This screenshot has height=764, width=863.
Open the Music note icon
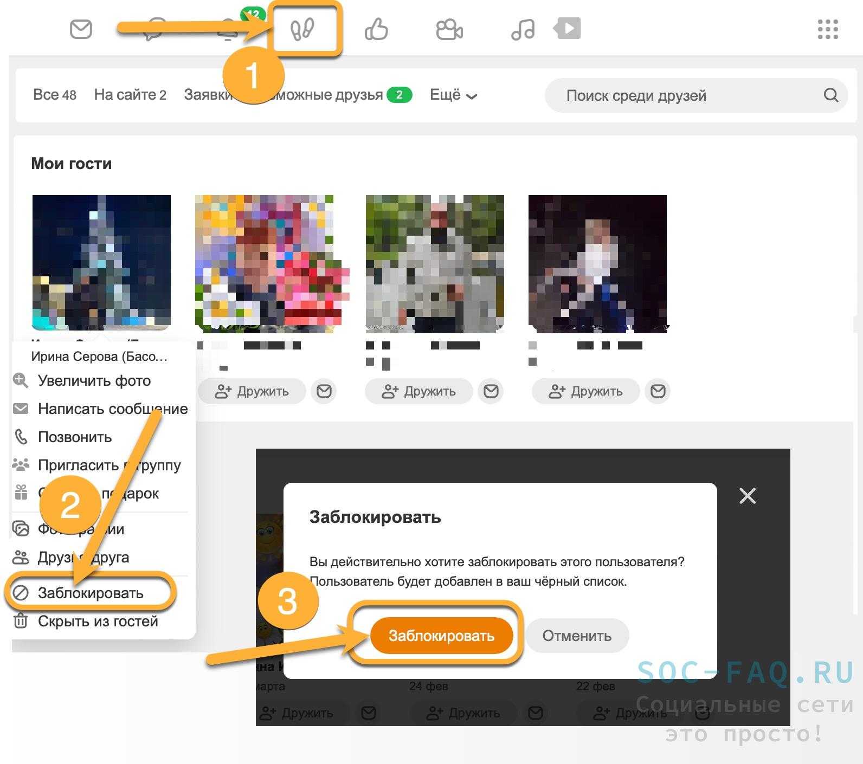point(523,29)
